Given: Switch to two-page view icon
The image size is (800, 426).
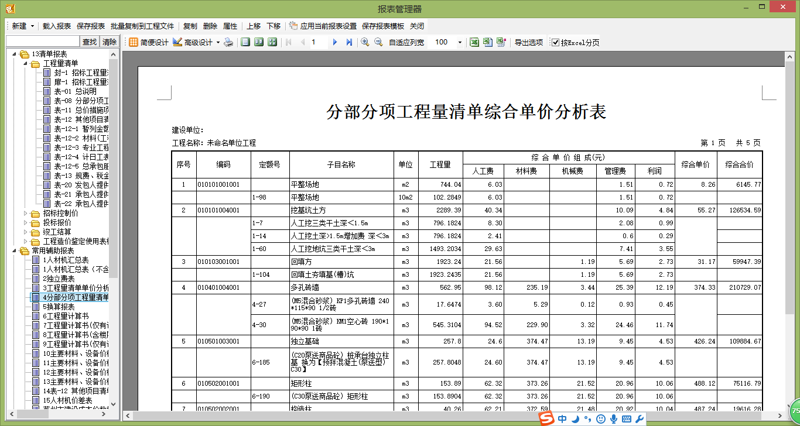Looking at the screenshot, I should [x=259, y=42].
